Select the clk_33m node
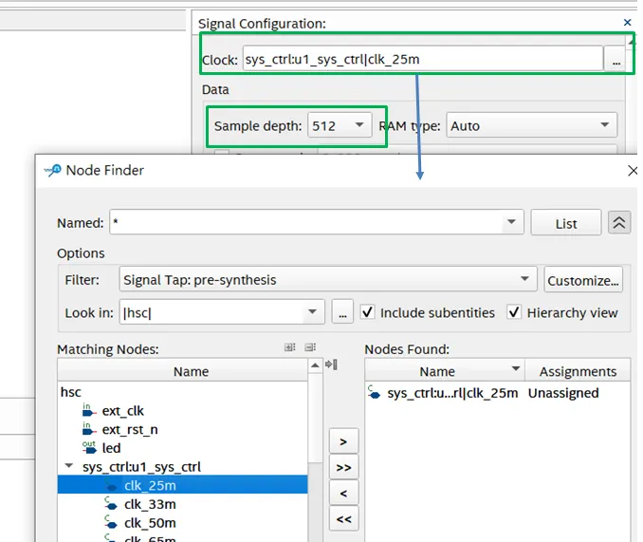The image size is (643, 542). coord(150,504)
